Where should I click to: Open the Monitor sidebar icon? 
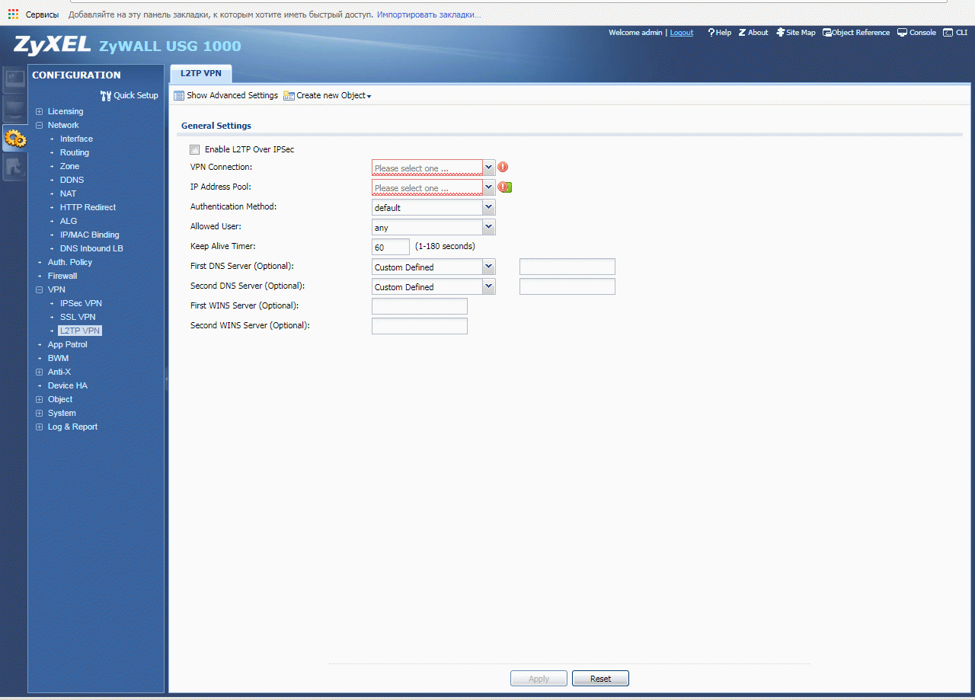click(x=15, y=107)
